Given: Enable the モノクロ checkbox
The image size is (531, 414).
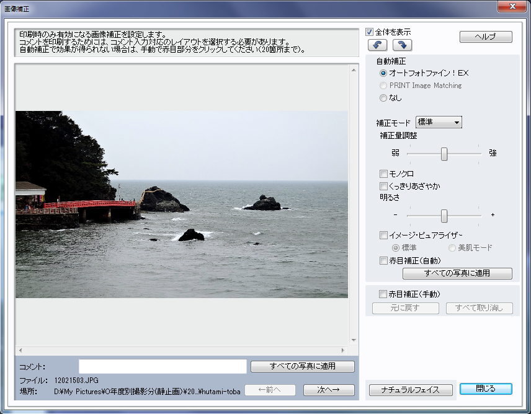Looking at the screenshot, I should tap(383, 174).
